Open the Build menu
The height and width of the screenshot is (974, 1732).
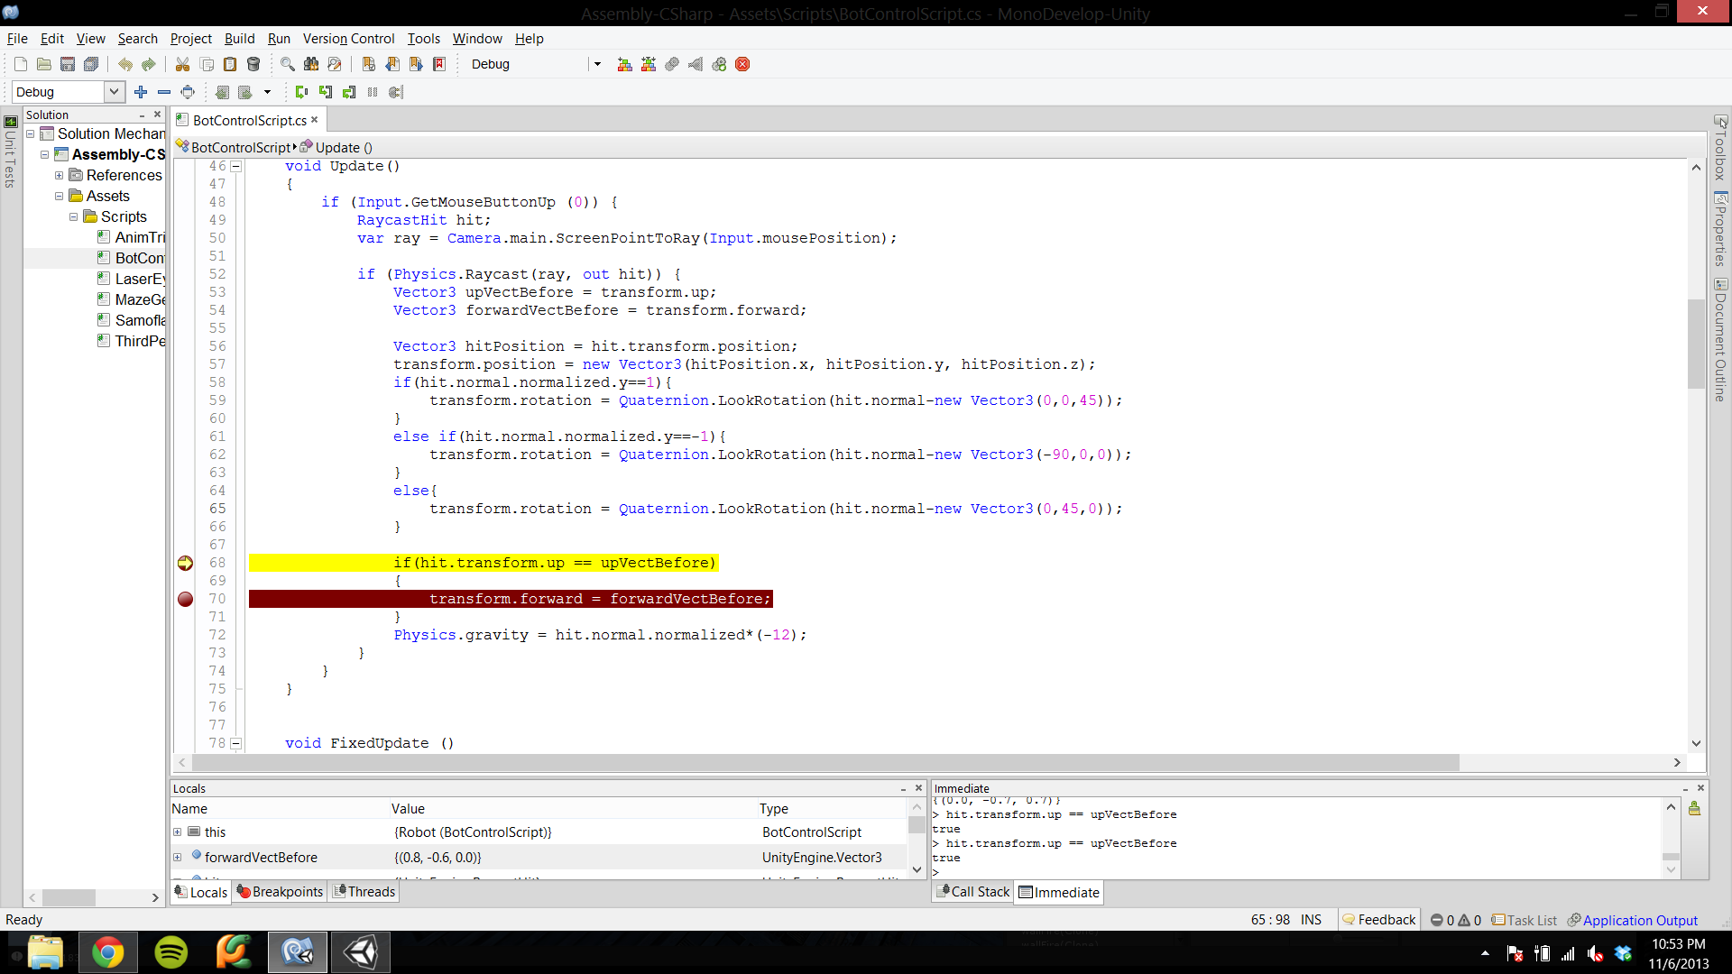(238, 38)
